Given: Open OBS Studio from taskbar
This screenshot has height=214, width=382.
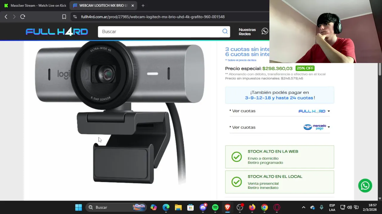Looking at the screenshot, I should point(240,207).
